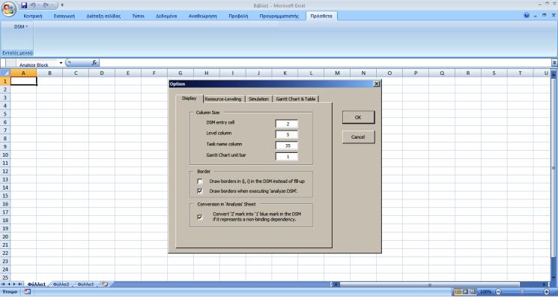Redo the last action
The width and height of the screenshot is (558, 297).
click(46, 5)
